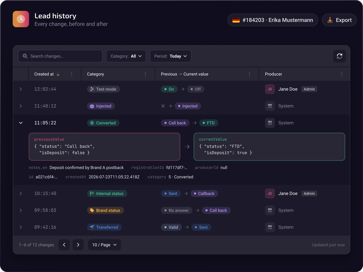Viewport: 363px width, 272px height.
Task: Click the Admin badge in 10:15:40 row
Action: tap(309, 193)
